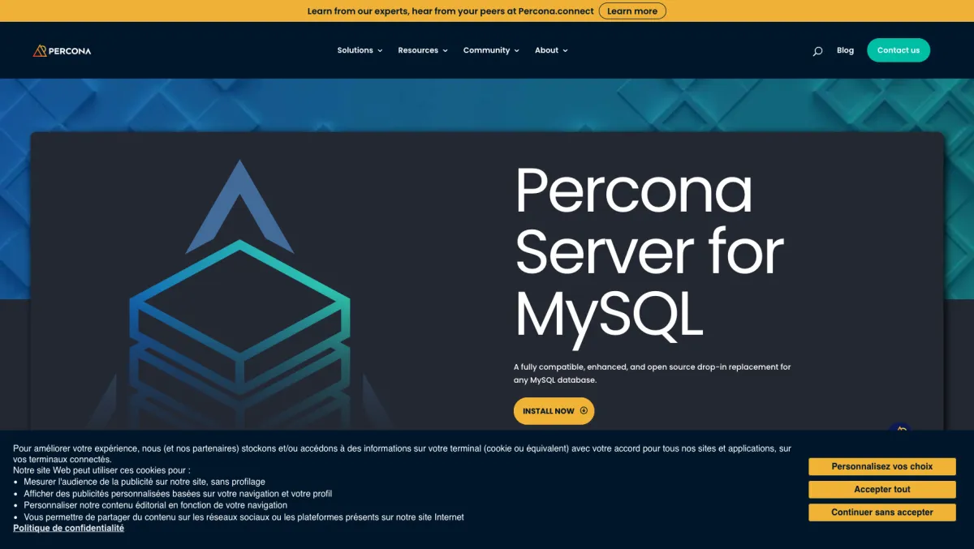Click the 'Afficher des publicités personnalisées' bullet

coord(178,493)
